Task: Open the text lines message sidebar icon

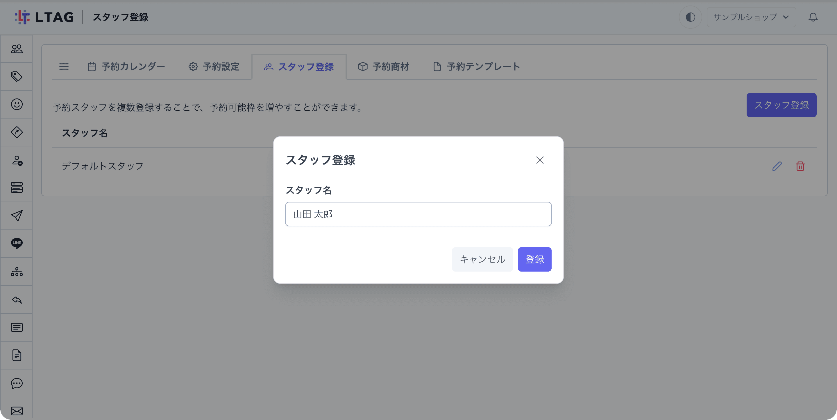Action: pyautogui.click(x=17, y=327)
